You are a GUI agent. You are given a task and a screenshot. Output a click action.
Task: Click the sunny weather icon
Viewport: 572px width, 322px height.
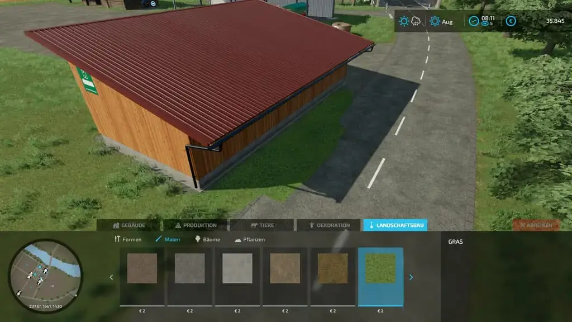click(404, 22)
